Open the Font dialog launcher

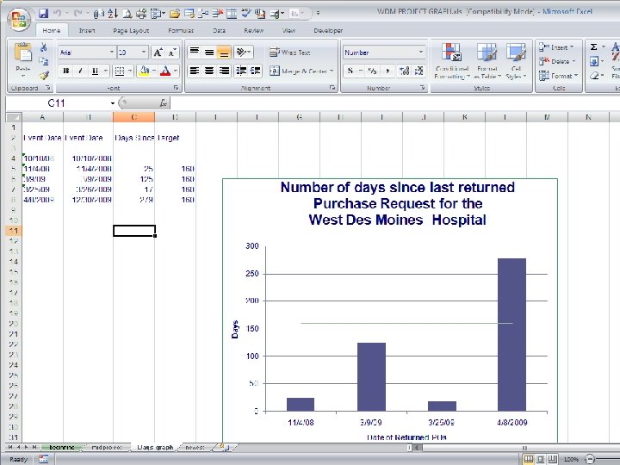click(176, 88)
